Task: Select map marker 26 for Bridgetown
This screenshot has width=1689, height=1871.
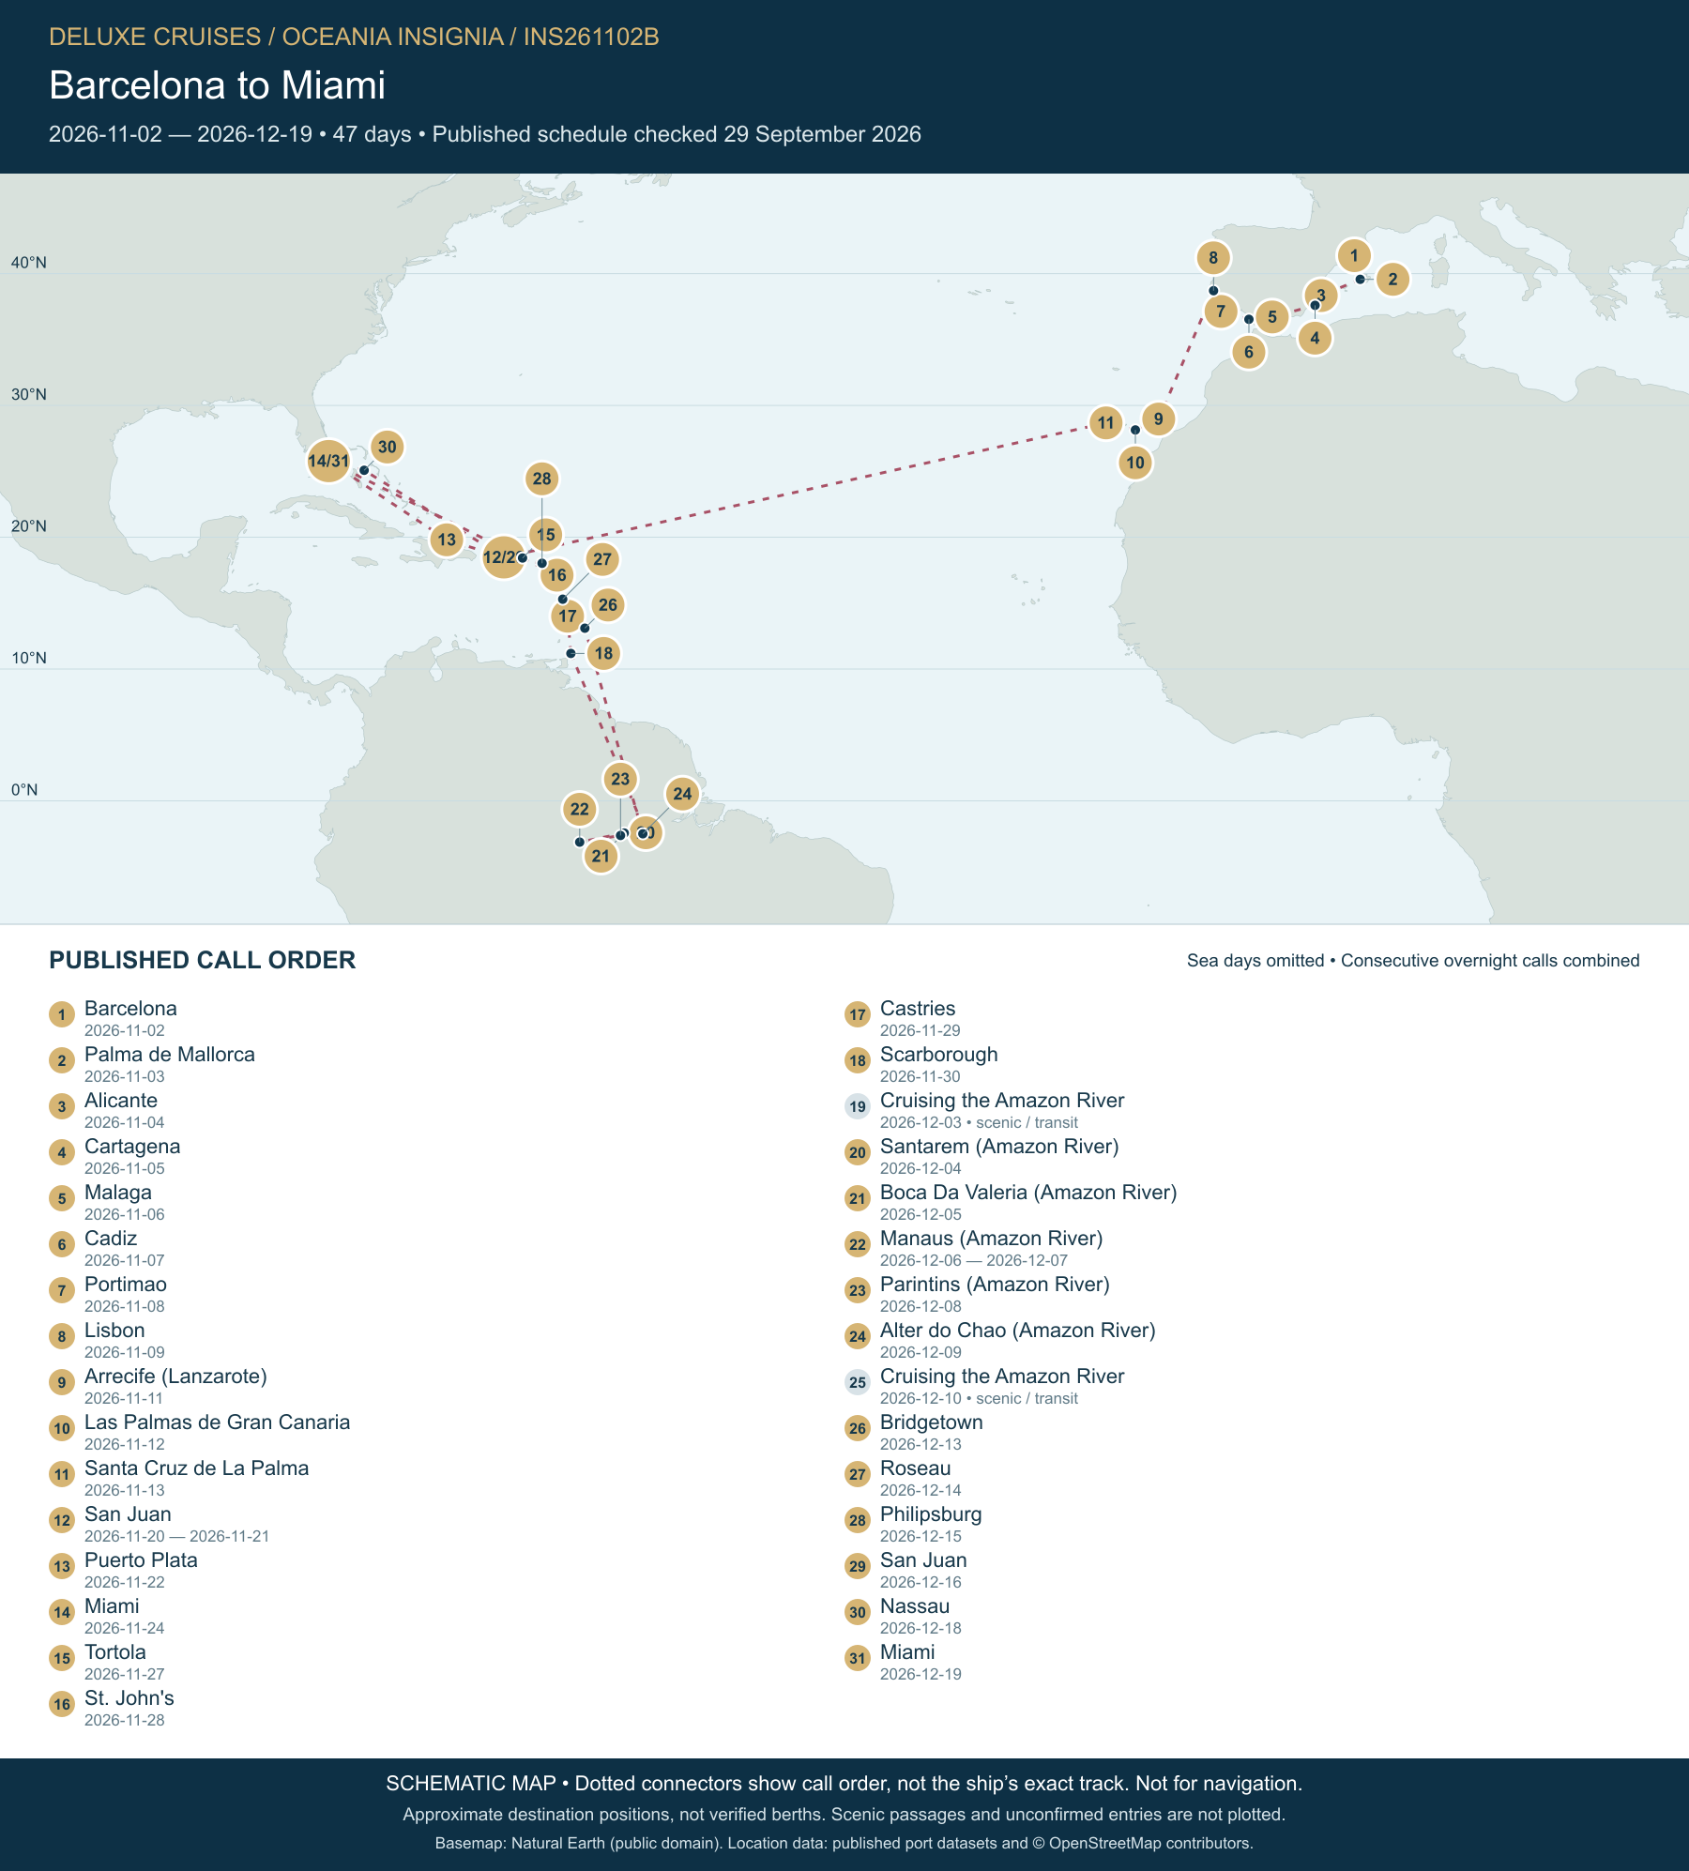Action: coord(608,605)
